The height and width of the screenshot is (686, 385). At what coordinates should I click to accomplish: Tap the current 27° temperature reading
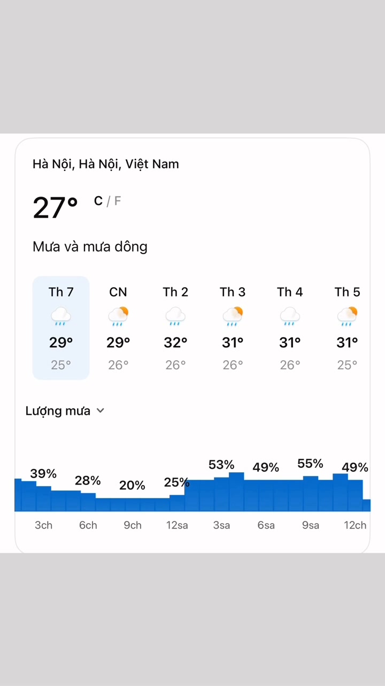coord(56,208)
